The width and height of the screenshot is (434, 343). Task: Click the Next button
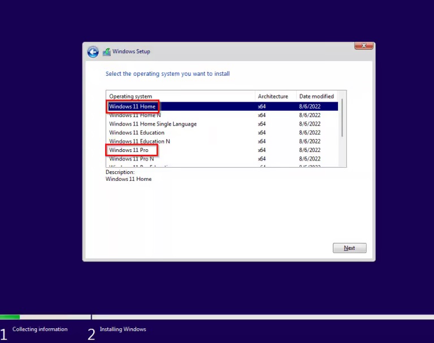tap(350, 248)
